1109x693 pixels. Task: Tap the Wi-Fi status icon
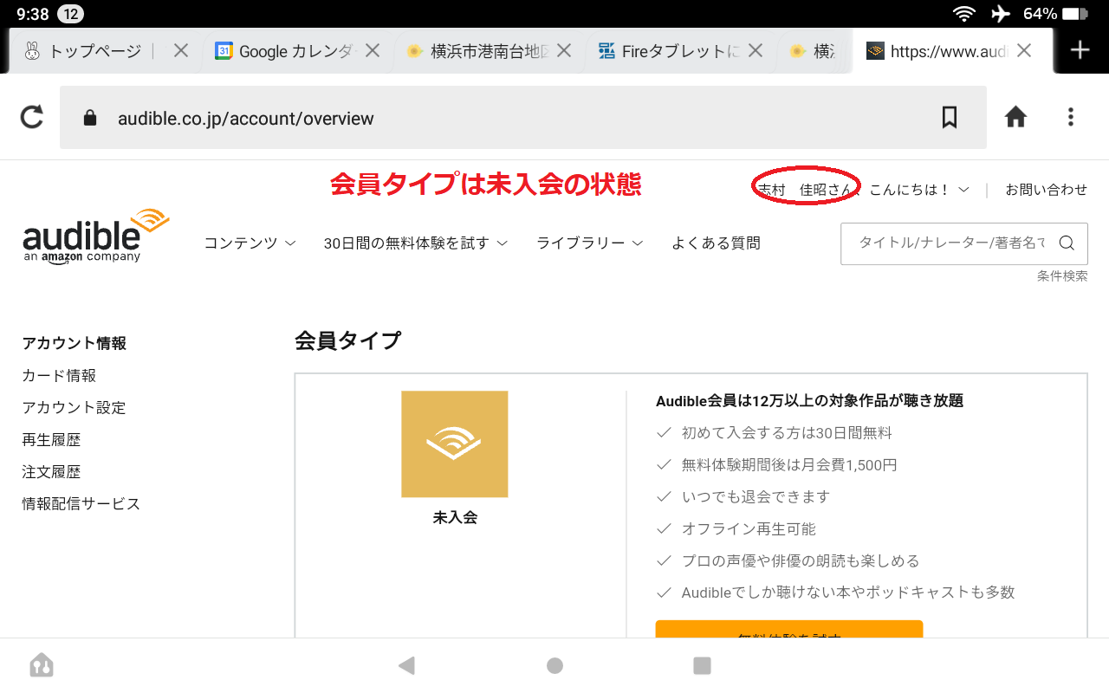pos(963,14)
